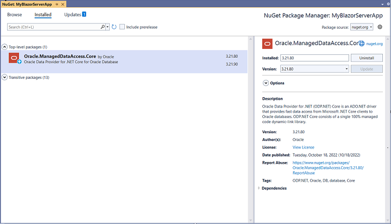The width and height of the screenshot is (391, 224).
Task: Click Author(s) value Oracle
Action: [298, 140]
